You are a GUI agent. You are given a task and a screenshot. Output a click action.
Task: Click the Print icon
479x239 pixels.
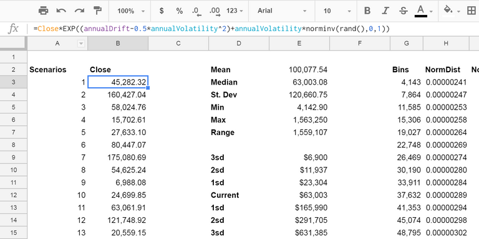pyautogui.click(x=44, y=11)
